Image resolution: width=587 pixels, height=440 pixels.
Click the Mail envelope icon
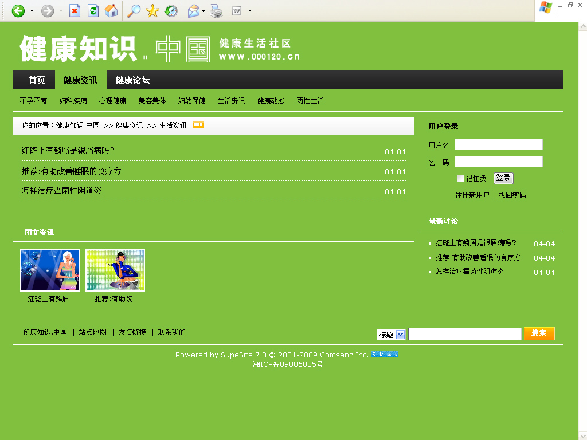coord(194,11)
